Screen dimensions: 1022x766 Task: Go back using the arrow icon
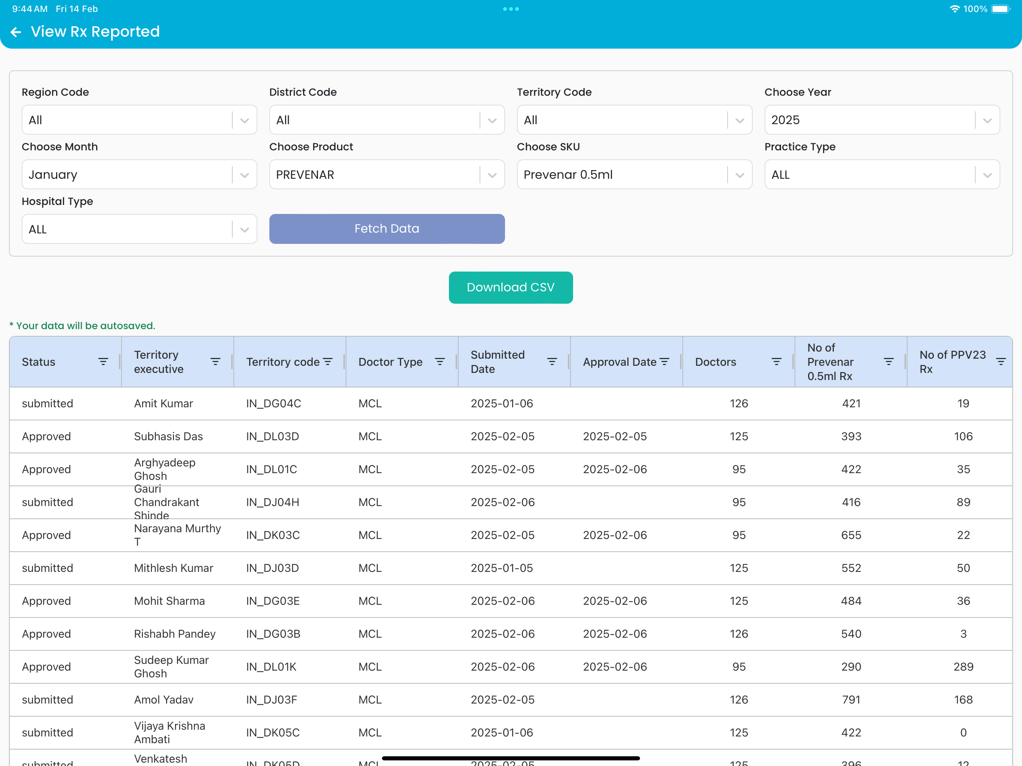click(x=16, y=32)
